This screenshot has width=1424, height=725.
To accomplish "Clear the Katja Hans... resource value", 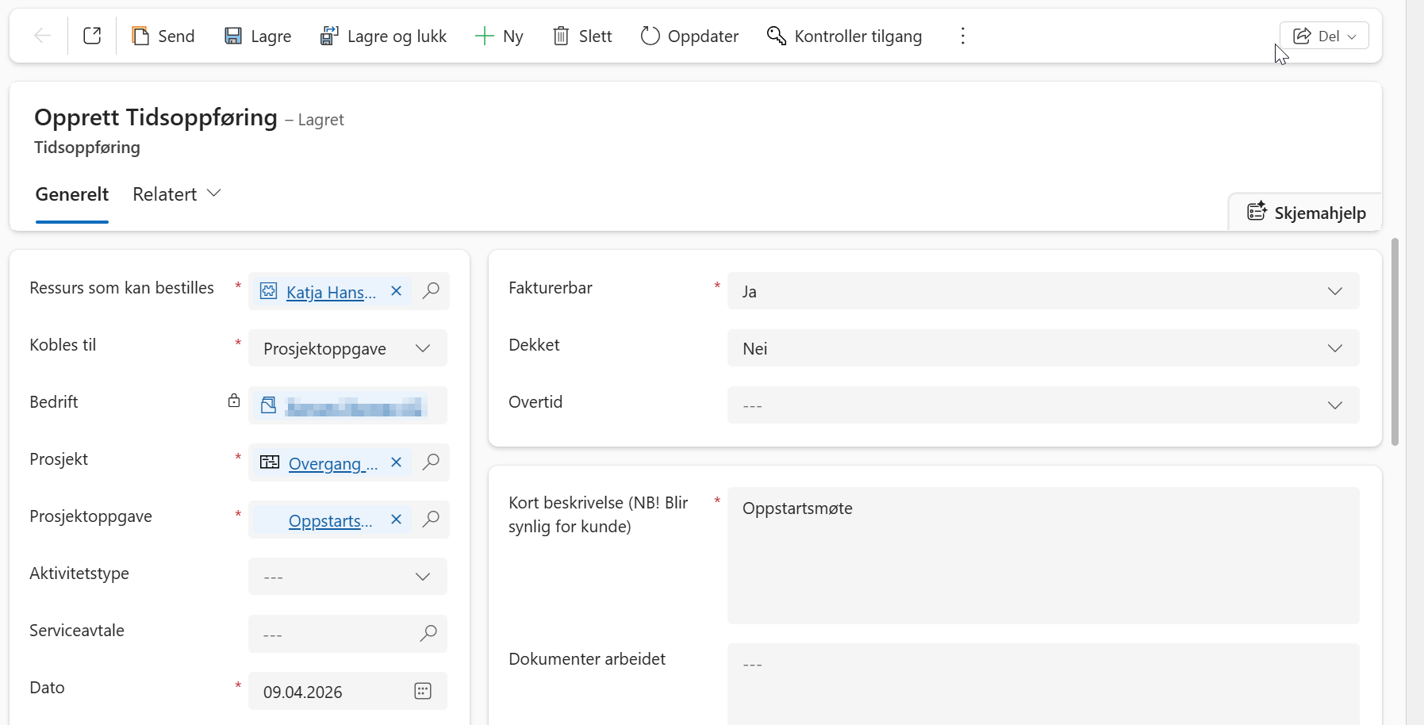I will [x=397, y=291].
